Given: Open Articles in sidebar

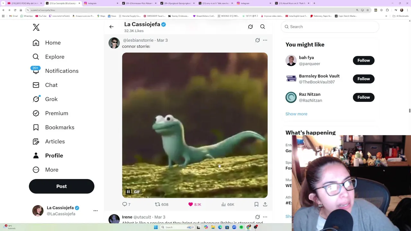Looking at the screenshot, I should (x=48, y=141).
